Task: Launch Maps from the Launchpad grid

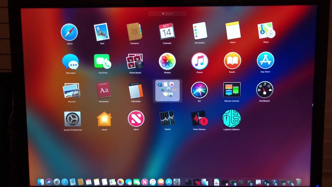Action: (266, 31)
